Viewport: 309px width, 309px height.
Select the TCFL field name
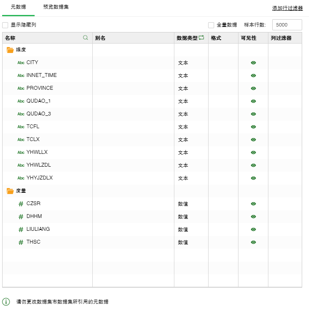(x=33, y=127)
